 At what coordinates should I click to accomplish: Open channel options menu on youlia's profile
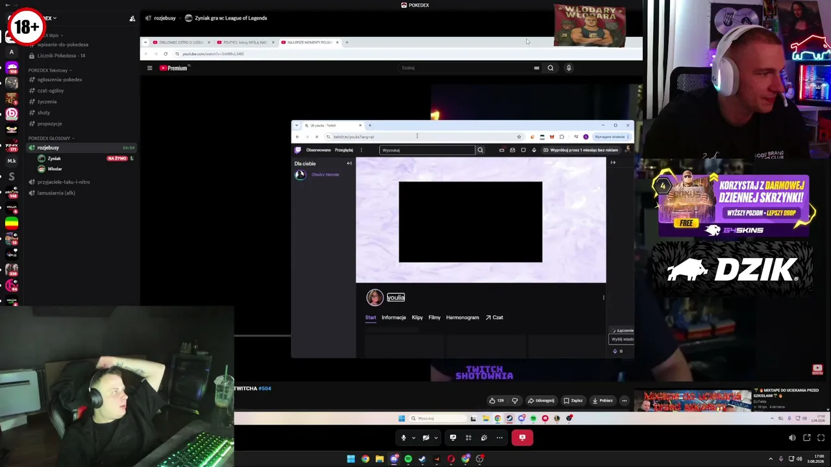tap(603, 298)
